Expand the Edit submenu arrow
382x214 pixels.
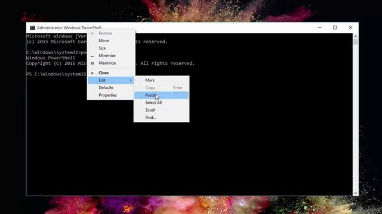pyautogui.click(x=131, y=80)
